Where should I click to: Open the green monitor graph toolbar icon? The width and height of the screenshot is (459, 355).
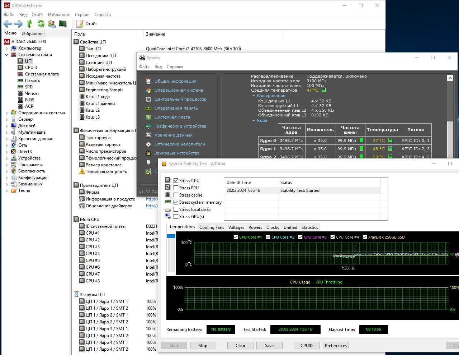(x=63, y=24)
